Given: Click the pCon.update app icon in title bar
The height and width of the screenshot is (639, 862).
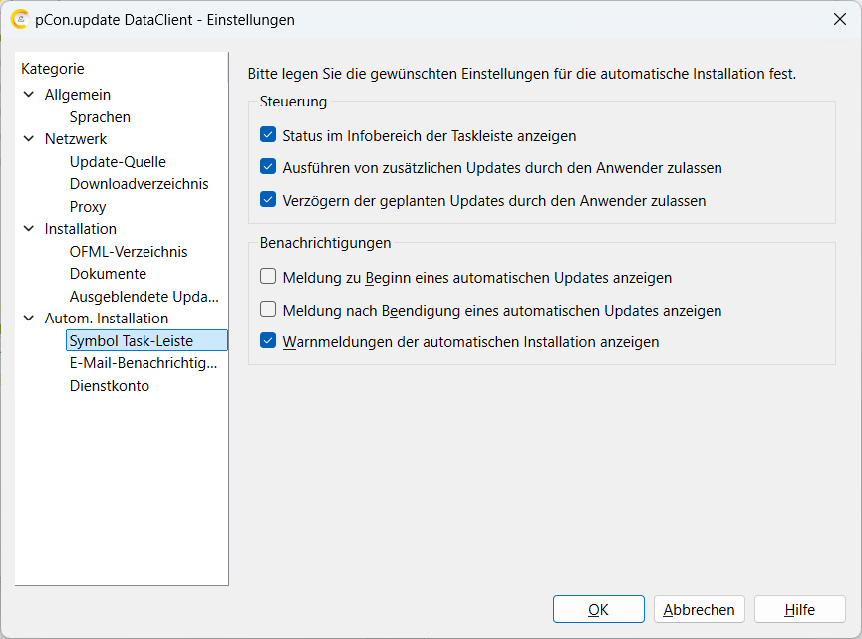Looking at the screenshot, I should (20, 19).
